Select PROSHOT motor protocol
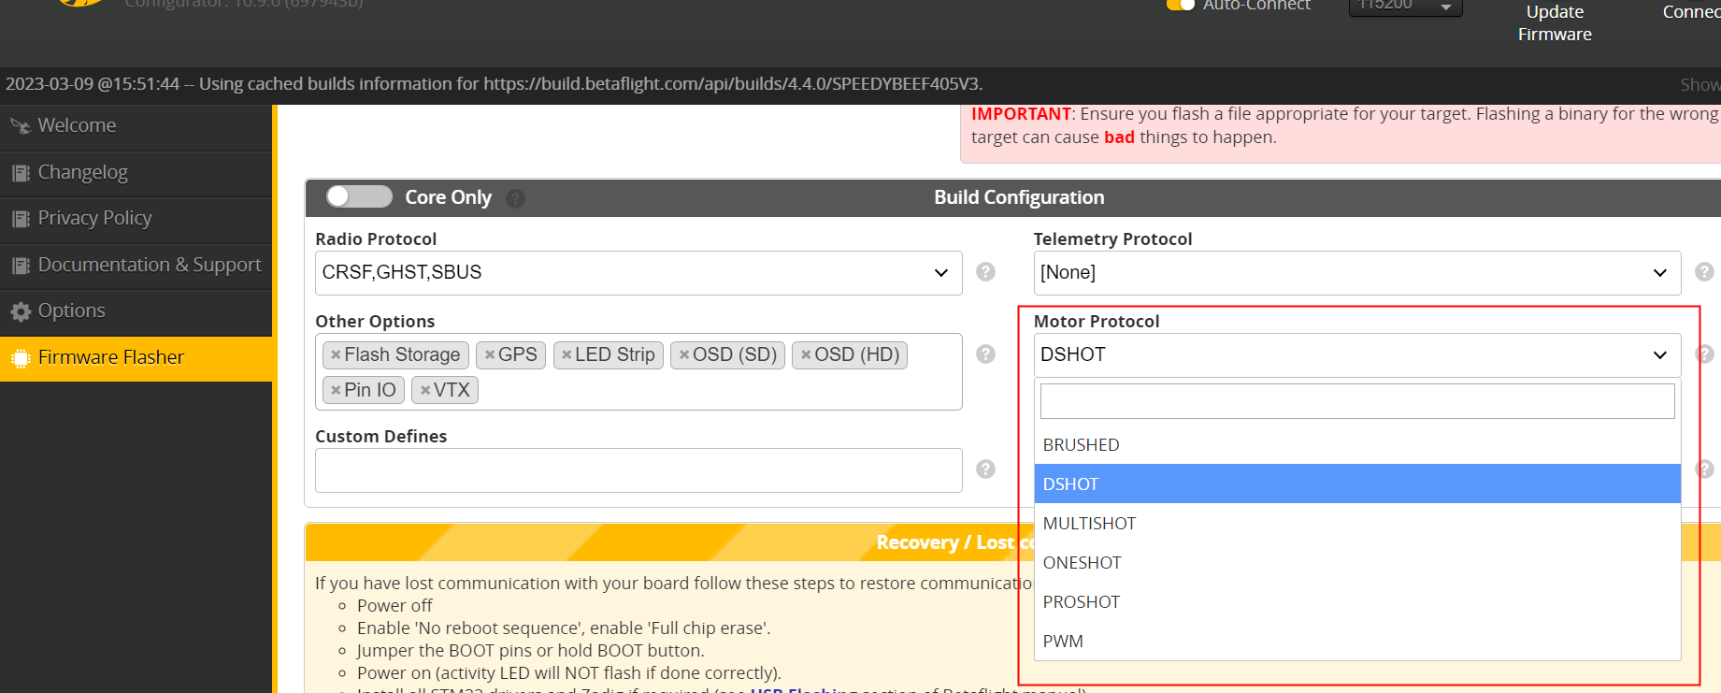The image size is (1721, 693). click(x=1357, y=602)
